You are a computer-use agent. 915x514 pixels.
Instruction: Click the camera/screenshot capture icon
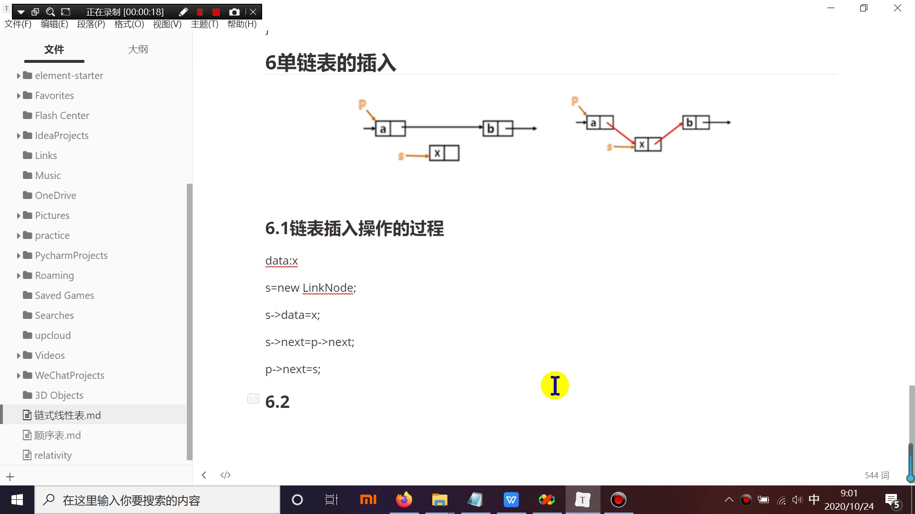tap(234, 11)
